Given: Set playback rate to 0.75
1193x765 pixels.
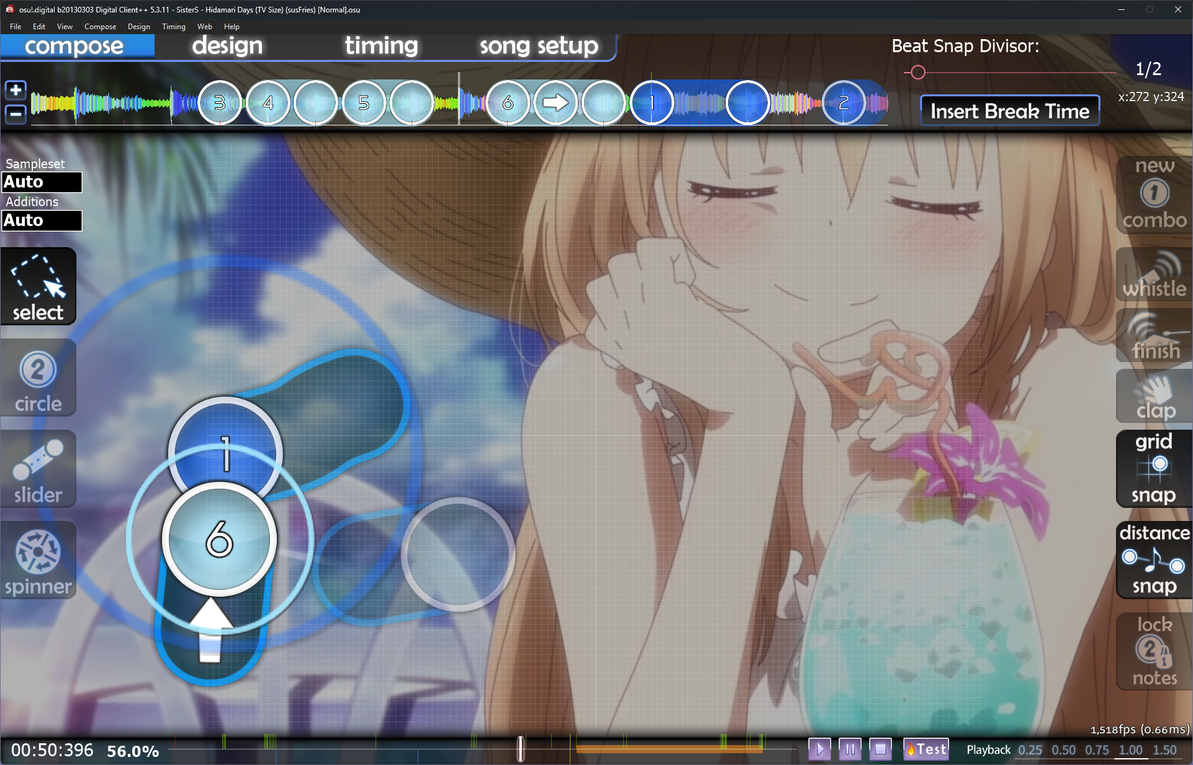Looking at the screenshot, I should coord(1097,750).
